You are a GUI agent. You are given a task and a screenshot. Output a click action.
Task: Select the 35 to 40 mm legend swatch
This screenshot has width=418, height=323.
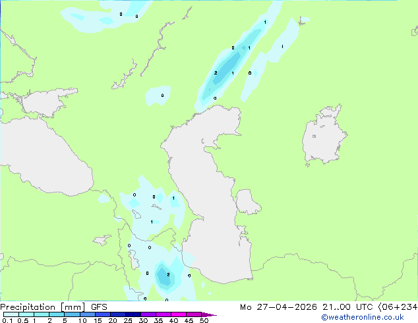164,314
